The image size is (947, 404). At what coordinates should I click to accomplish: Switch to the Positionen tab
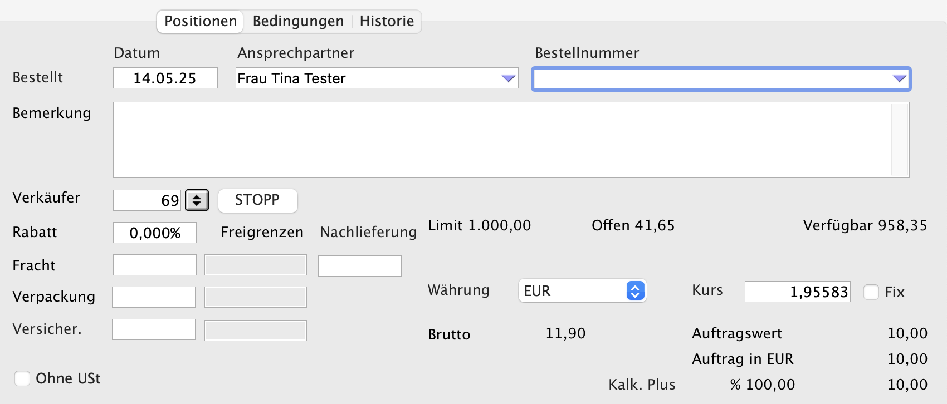[201, 22]
